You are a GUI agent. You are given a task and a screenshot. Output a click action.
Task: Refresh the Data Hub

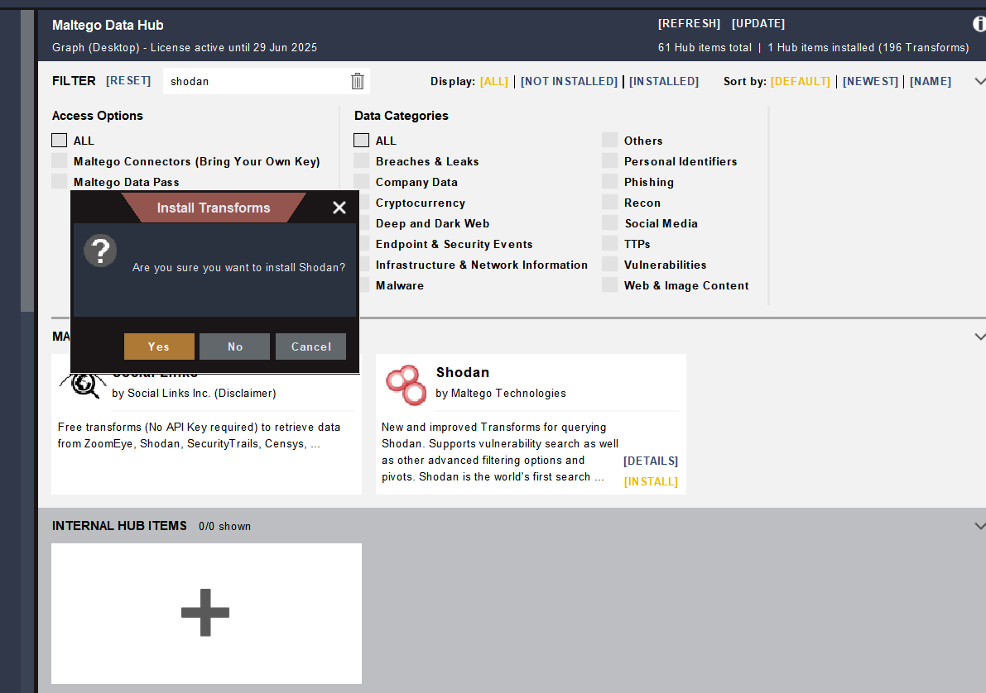pyautogui.click(x=689, y=23)
